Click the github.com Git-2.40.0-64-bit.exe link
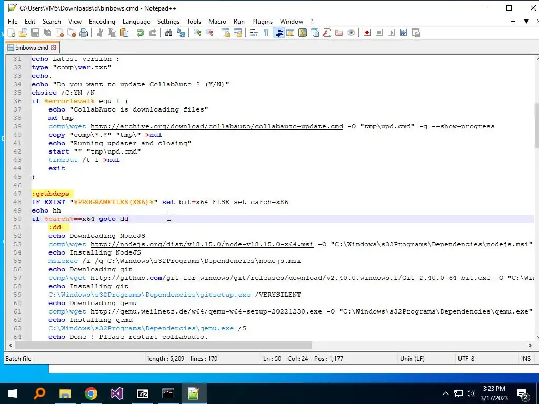539x404 pixels. [290, 278]
